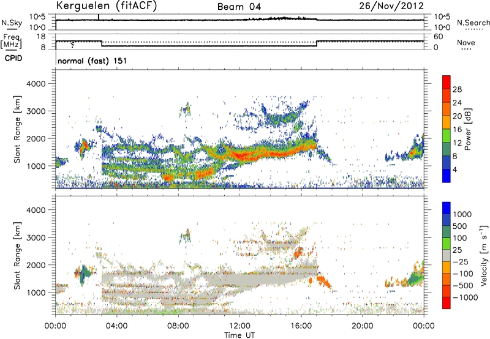This screenshot has height=339, width=490.
Task: Click the "12:00" time tick label
Action: coord(239,326)
